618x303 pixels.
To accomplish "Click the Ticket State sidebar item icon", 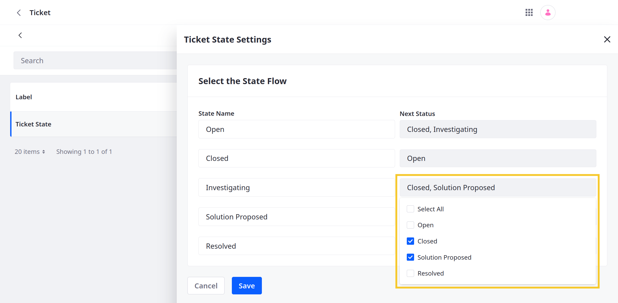I will (x=33, y=124).
